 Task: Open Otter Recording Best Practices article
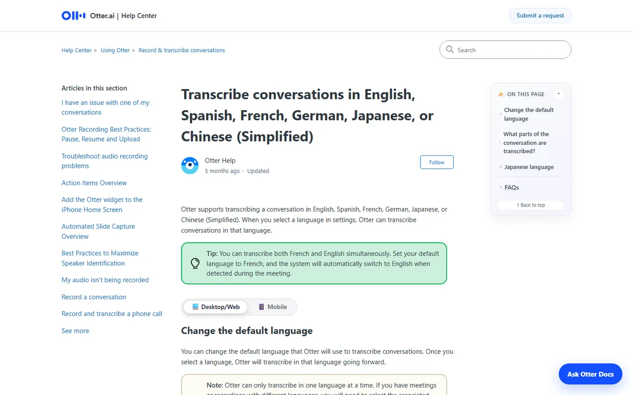(x=106, y=134)
